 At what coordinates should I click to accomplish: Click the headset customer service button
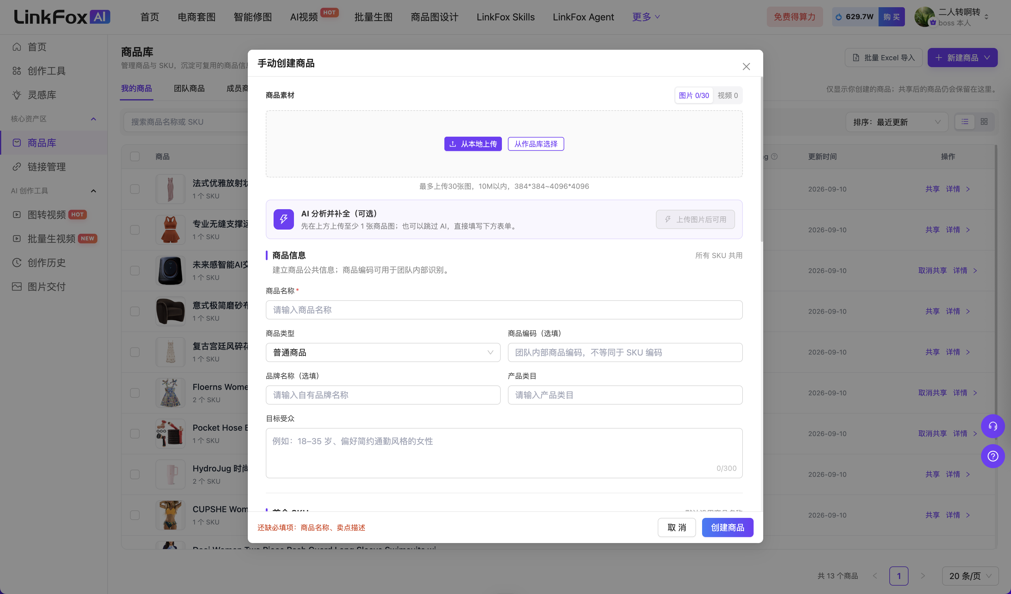pyautogui.click(x=992, y=426)
